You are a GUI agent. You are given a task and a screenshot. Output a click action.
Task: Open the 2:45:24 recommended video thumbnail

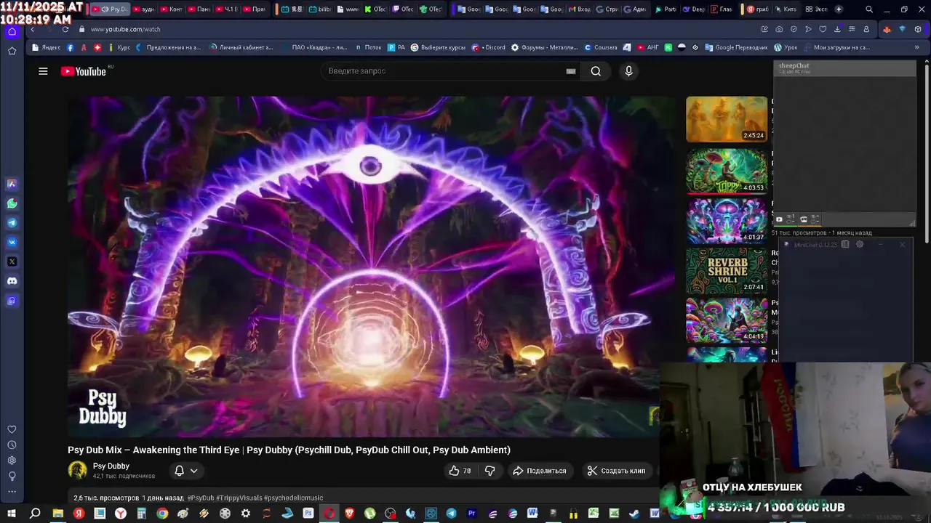[x=727, y=119]
